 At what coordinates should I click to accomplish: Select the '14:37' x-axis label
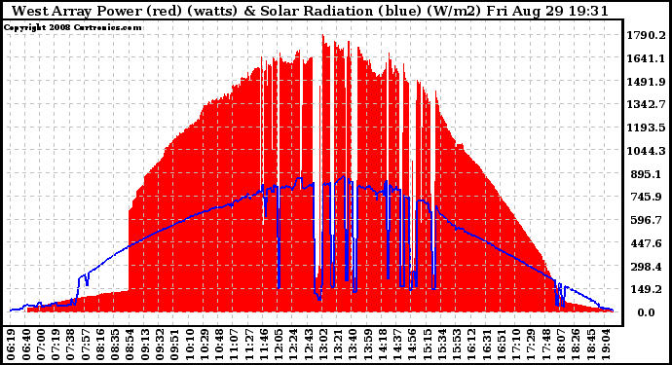point(396,345)
